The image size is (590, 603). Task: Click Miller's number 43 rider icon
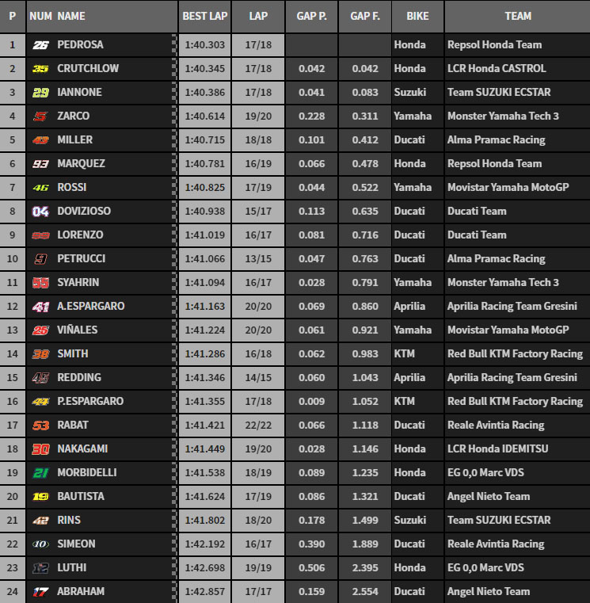[40, 140]
